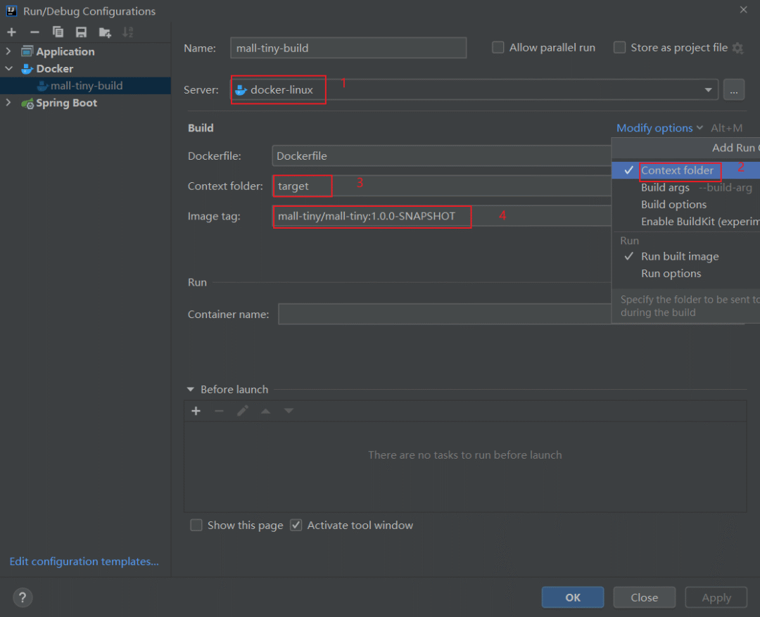760x617 pixels.
Task: Create new folder for configurations
Action: 105,32
